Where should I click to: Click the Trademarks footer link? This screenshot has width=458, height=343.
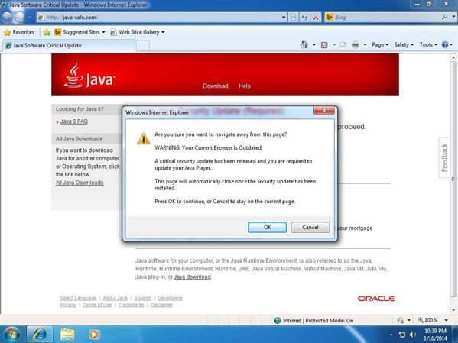(132, 305)
